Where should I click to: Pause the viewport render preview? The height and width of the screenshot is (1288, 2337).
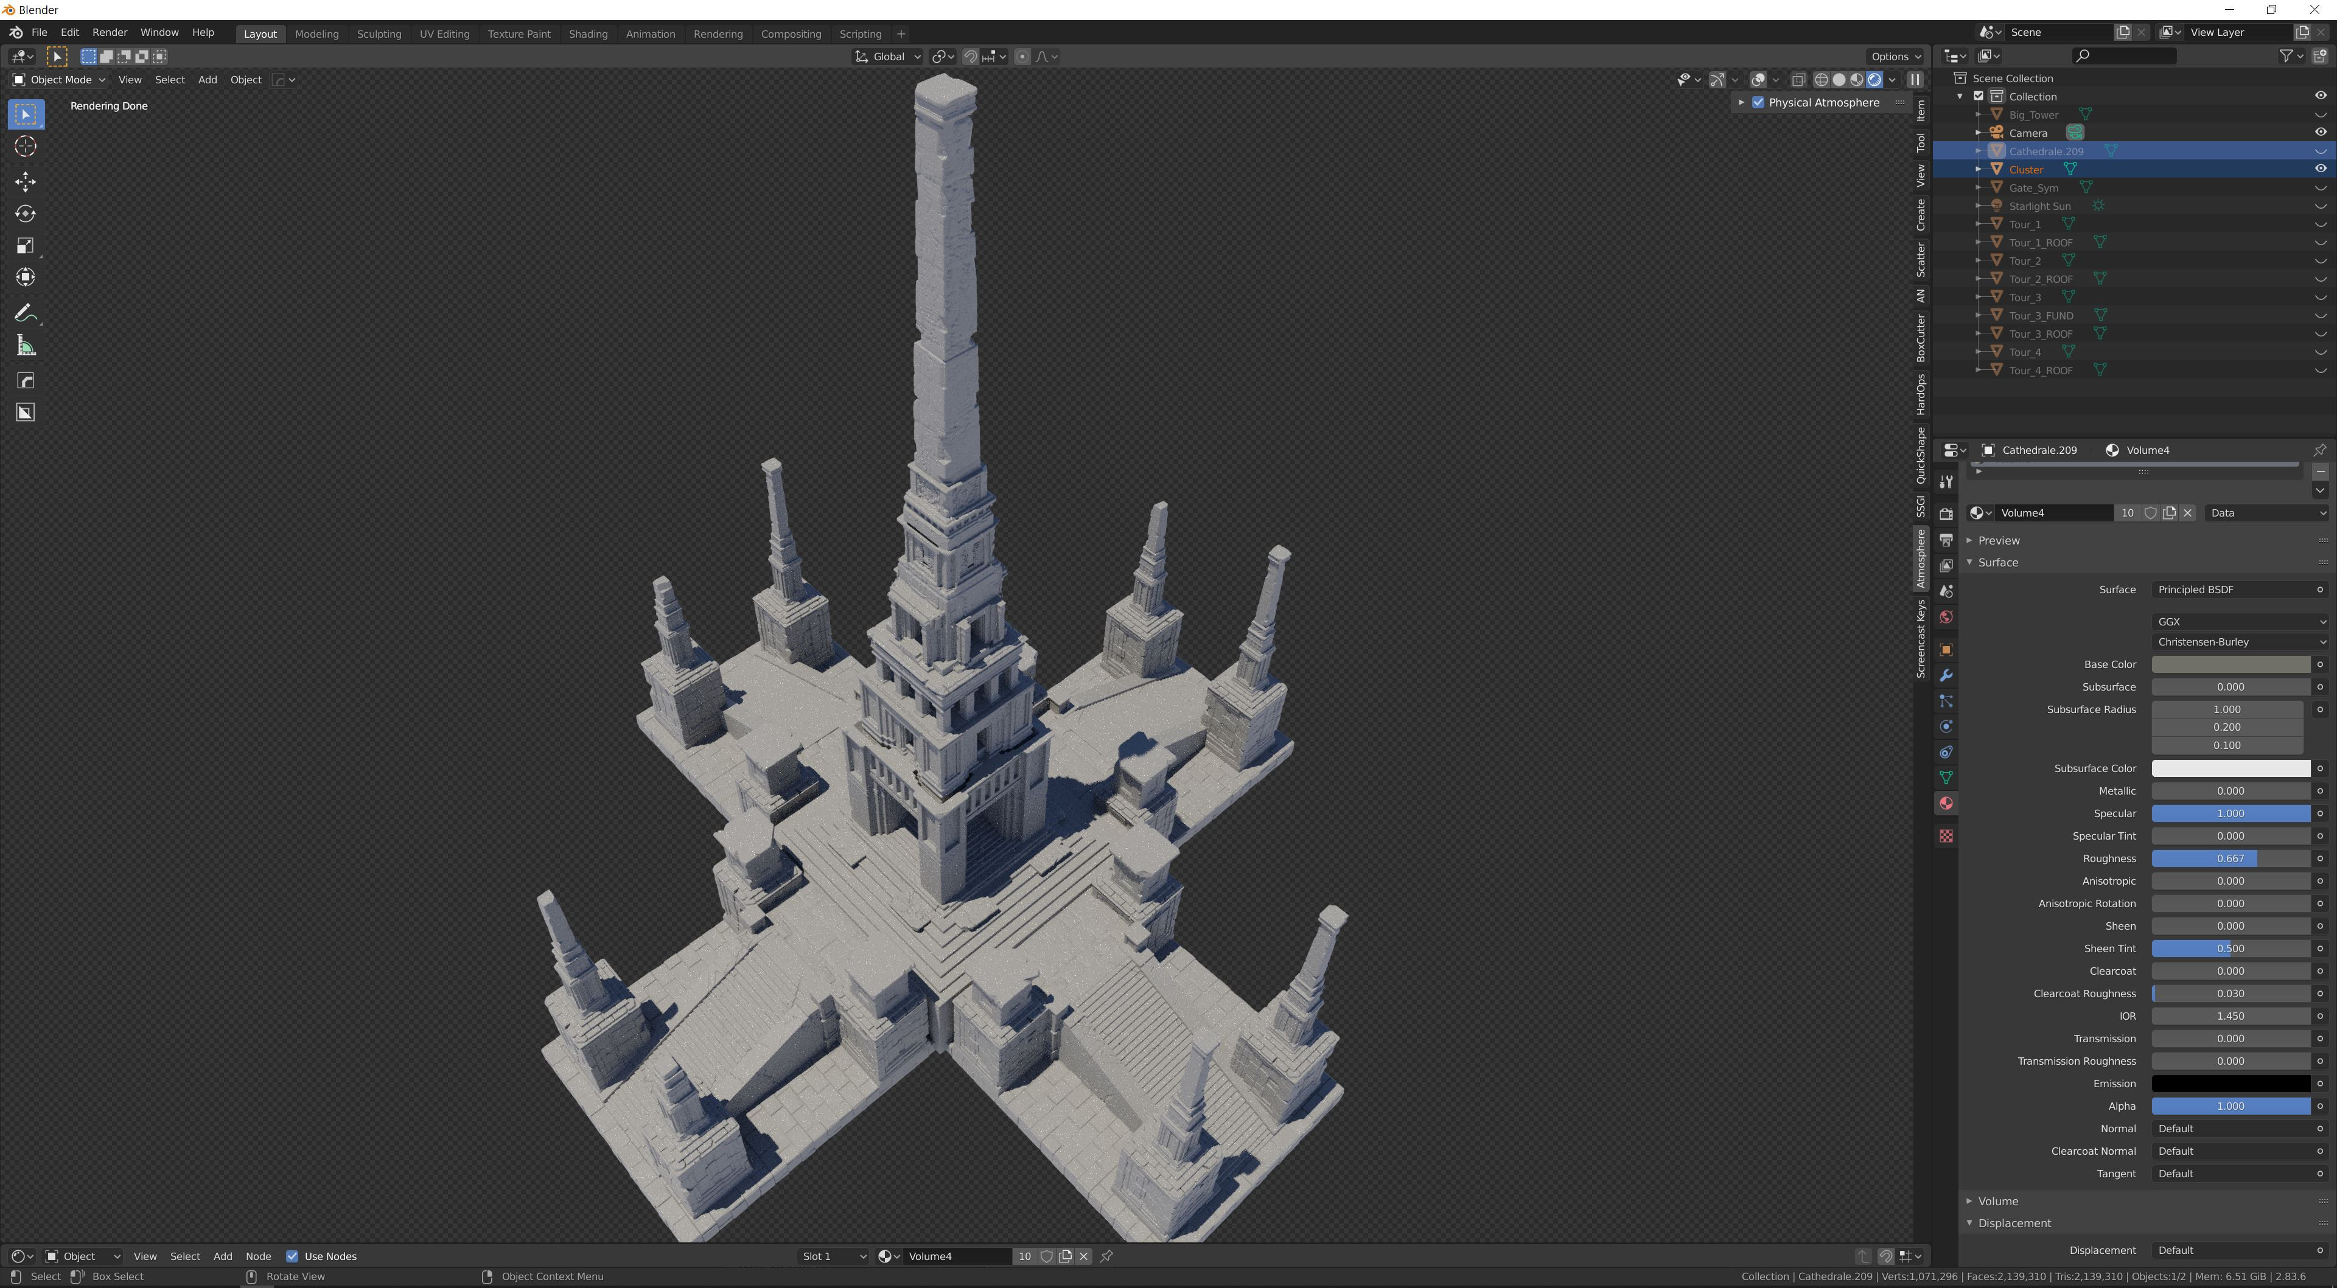tap(1915, 80)
